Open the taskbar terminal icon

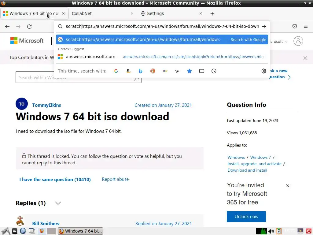click(x=15, y=231)
